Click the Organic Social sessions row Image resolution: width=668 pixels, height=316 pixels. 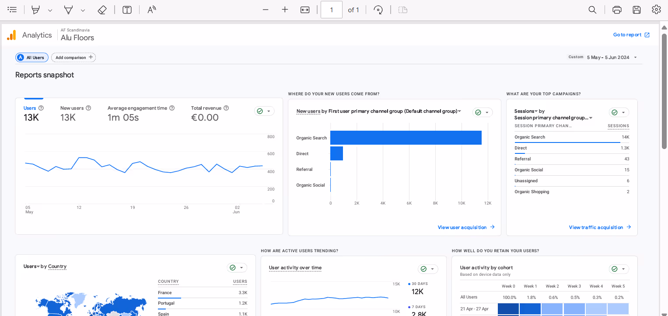pos(572,170)
